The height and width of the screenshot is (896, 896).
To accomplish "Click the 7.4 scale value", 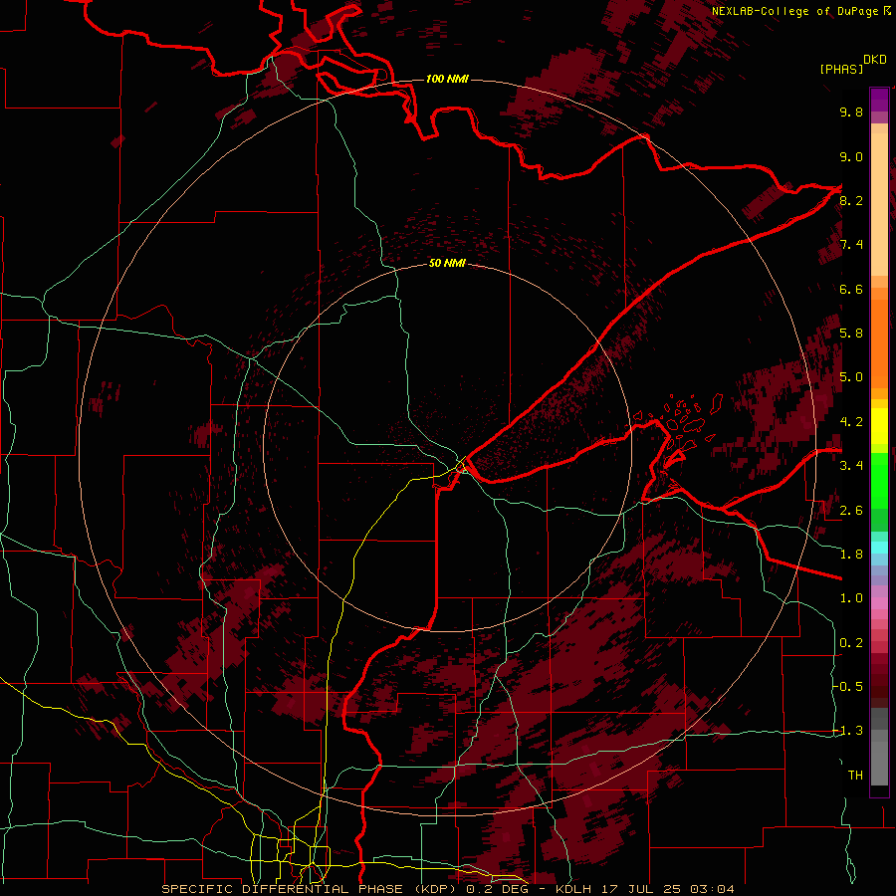I will [851, 245].
